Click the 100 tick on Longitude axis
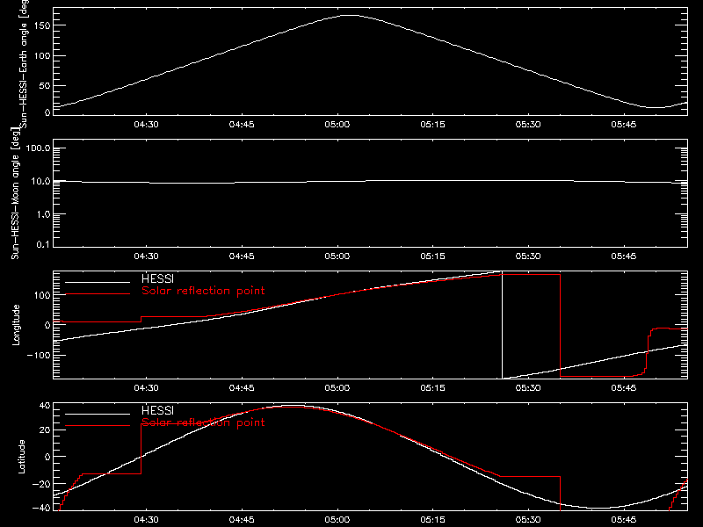Viewport: 703px width, 527px height. point(42,295)
